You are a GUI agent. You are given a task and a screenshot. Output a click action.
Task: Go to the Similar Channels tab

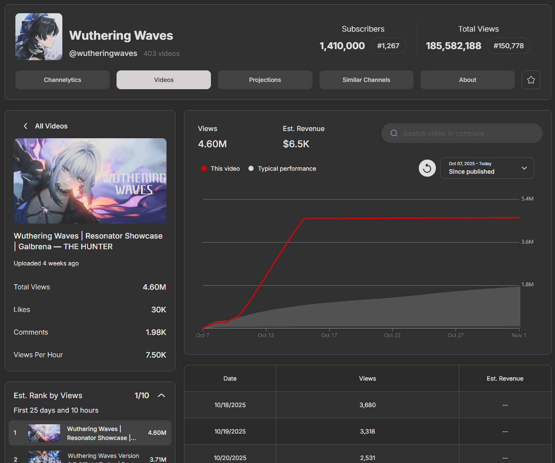tap(366, 80)
